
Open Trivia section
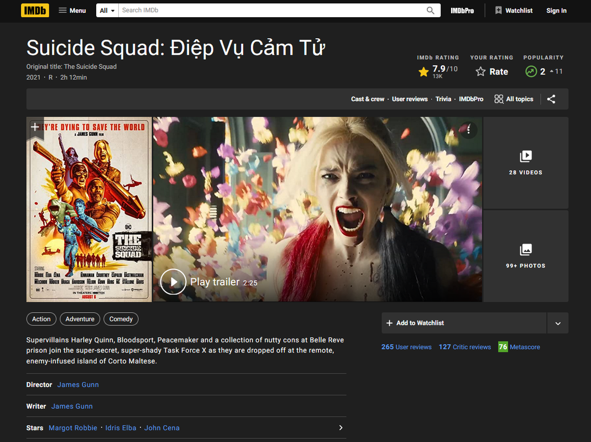pos(443,99)
